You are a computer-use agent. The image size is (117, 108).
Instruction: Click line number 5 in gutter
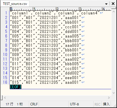click(6, 31)
